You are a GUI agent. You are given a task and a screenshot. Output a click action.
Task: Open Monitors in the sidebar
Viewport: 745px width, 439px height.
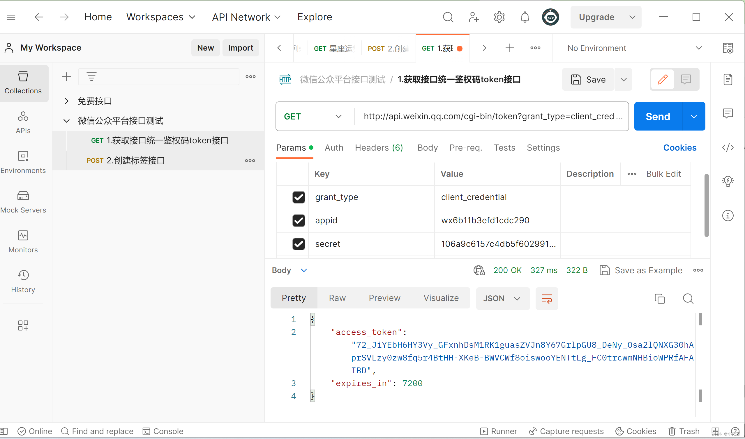(x=23, y=242)
